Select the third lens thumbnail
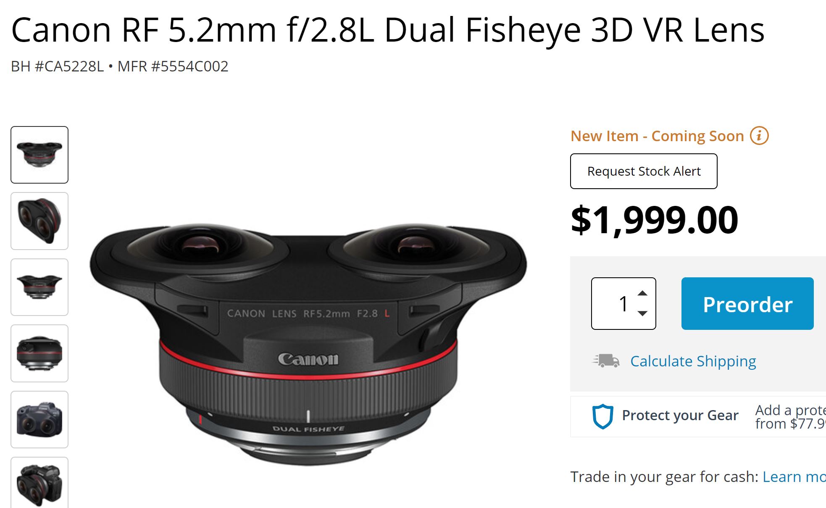 [39, 287]
